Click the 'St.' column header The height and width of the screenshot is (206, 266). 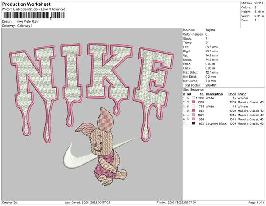coord(202,94)
